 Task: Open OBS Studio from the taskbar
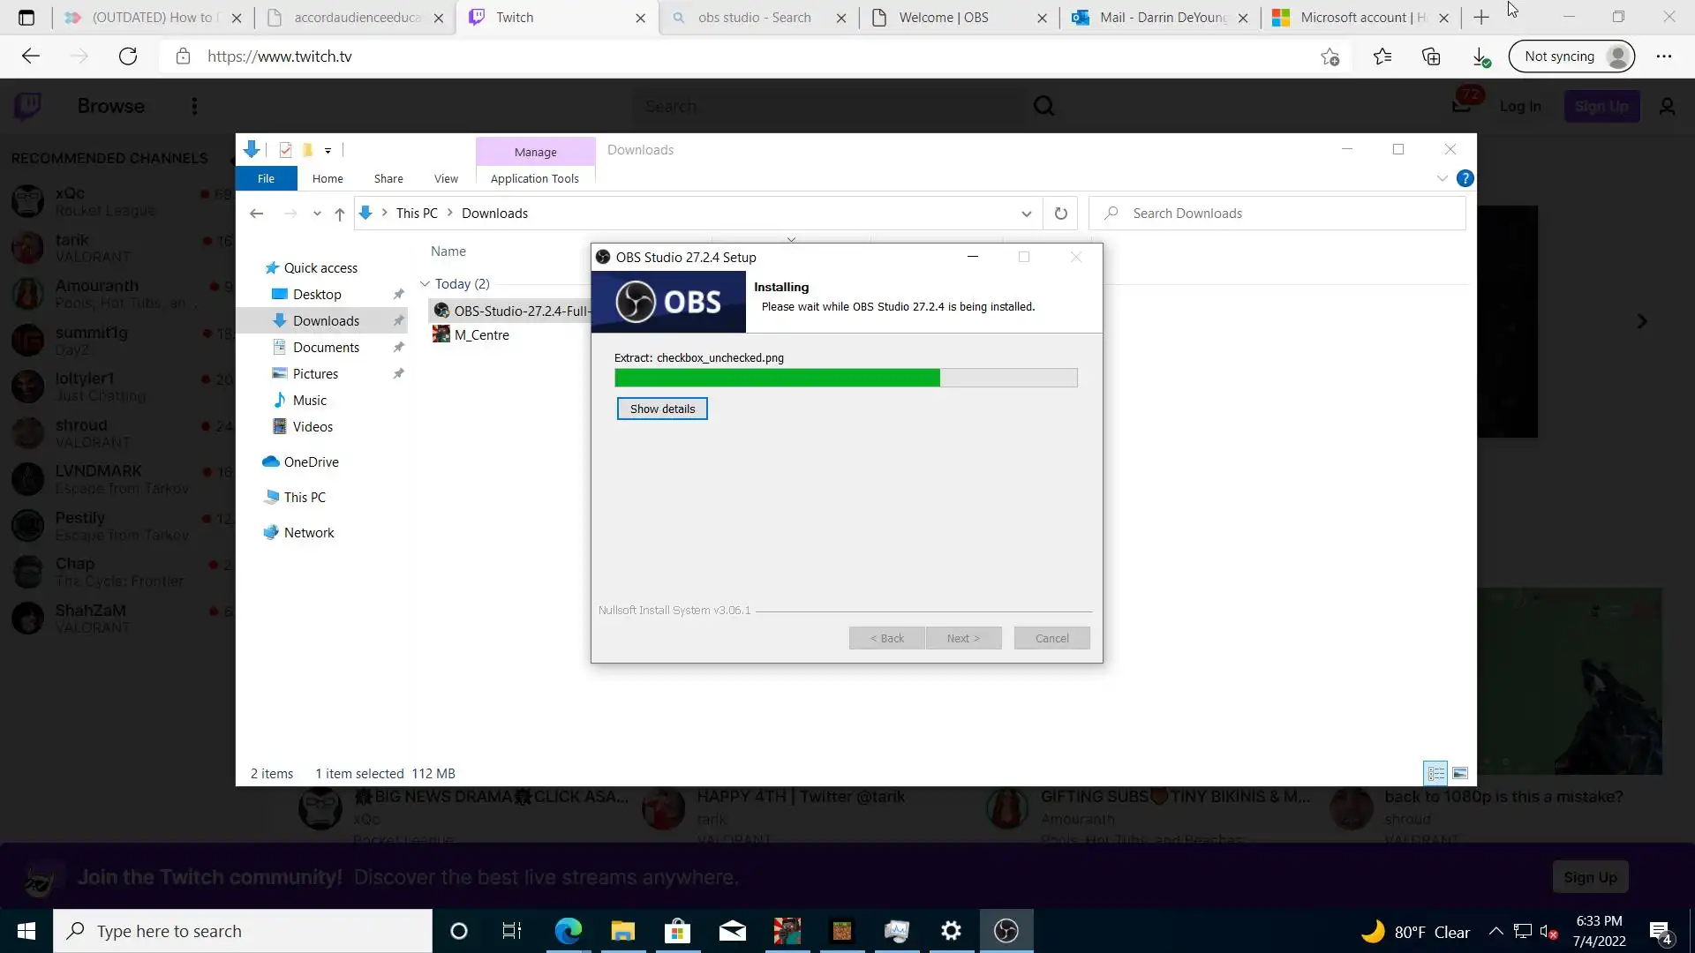(1006, 931)
